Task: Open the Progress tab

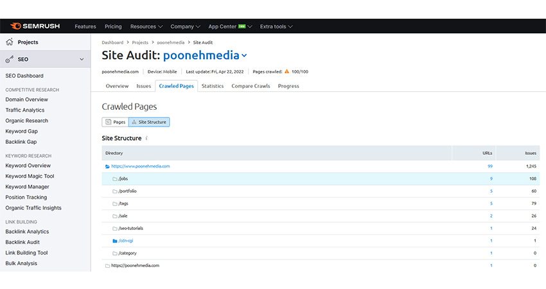Action: pos(288,86)
